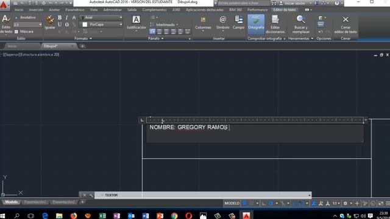Switch to the Presentación2 layout tab
390x219 pixels.
[x=63, y=202]
